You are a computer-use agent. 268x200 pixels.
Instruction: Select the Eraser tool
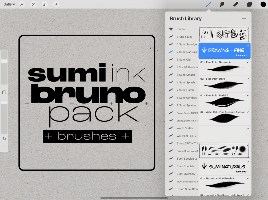[236, 4]
